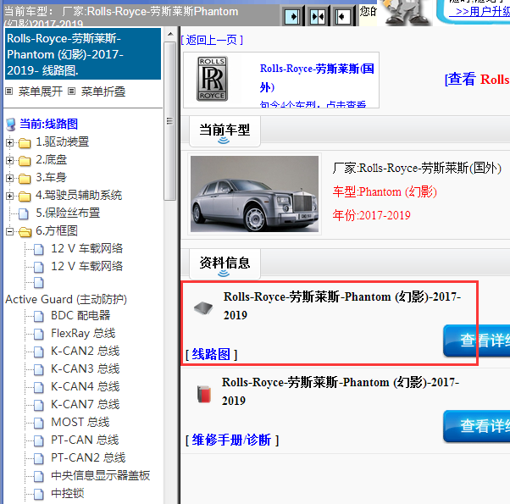
Task: Select K-CAN3 总线 tree item
Action: [x=86, y=368]
